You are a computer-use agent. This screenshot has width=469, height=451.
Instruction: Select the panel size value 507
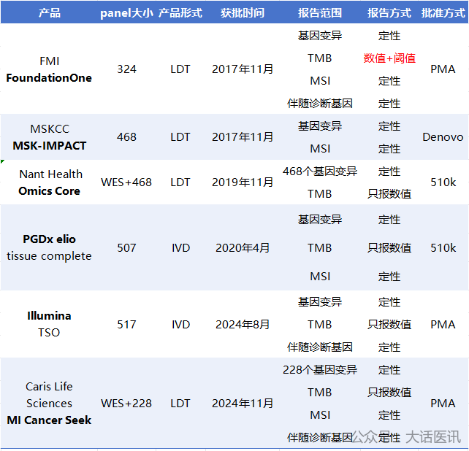pyautogui.click(x=126, y=248)
